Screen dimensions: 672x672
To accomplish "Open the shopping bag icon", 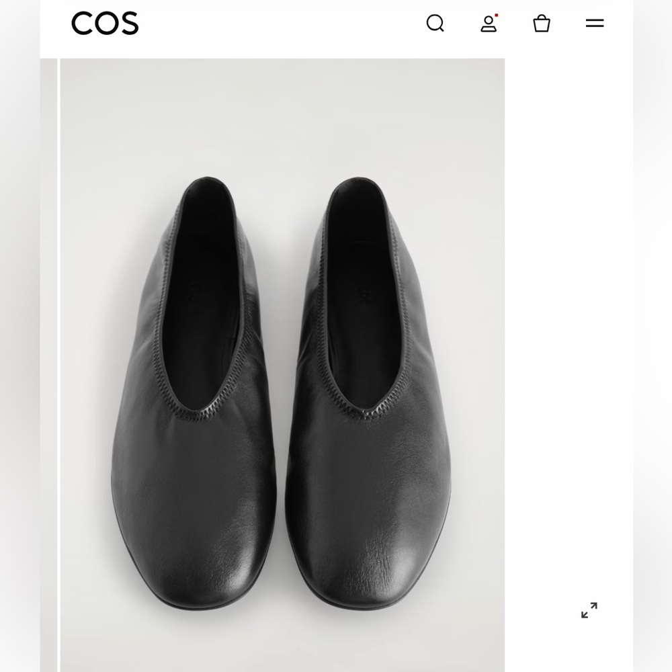I will tap(542, 23).
